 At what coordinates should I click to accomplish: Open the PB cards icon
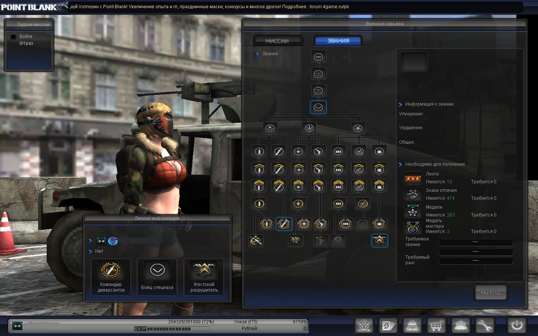click(x=387, y=326)
